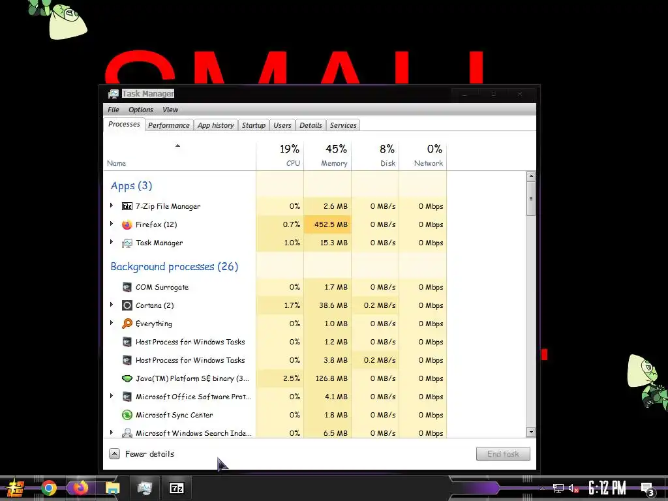Click the 7-Zip File Manager process icon
Image resolution: width=668 pixels, height=501 pixels.
[127, 206]
